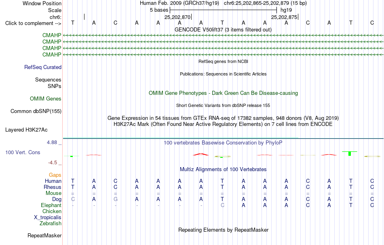The width and height of the screenshot is (384, 245).
Task: Select the Chicken species label
Action: click(x=52, y=211)
